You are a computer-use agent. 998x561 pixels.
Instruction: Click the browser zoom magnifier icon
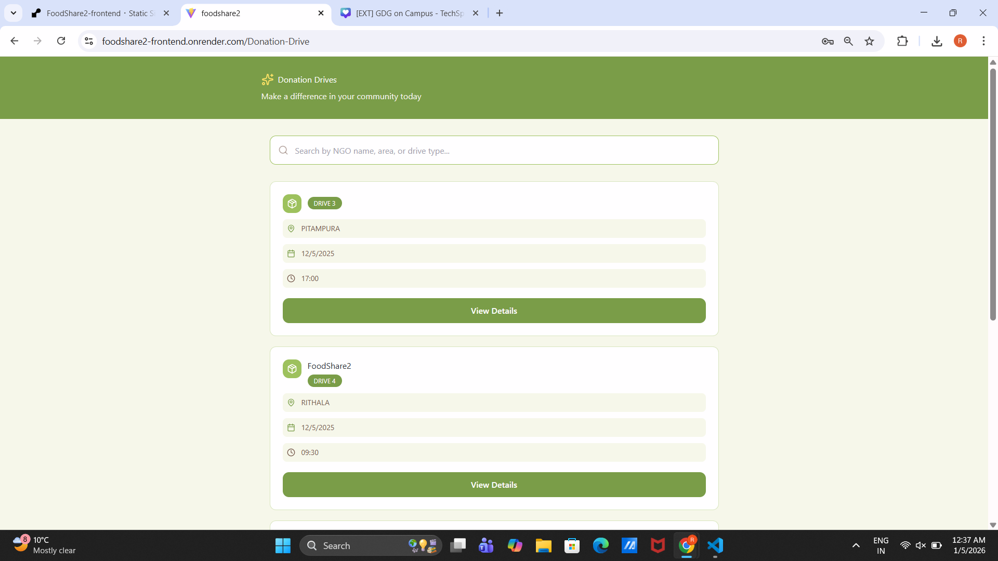point(848,41)
